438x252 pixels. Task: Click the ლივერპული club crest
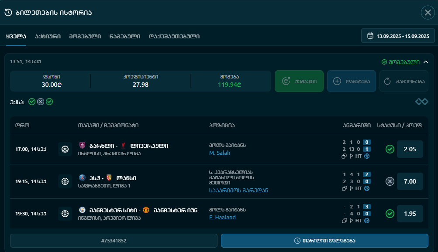coord(123,145)
